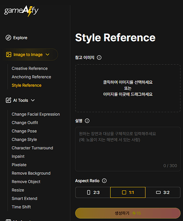Screen dimensions: 183x221
Task: Open the Remove Background tool link
Action: (31, 173)
